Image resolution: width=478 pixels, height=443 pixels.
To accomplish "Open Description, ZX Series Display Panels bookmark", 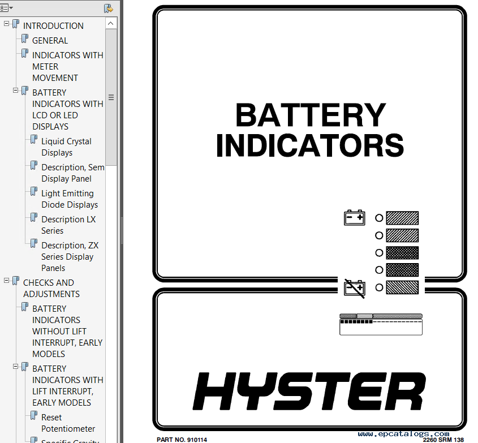I will 70,257.
